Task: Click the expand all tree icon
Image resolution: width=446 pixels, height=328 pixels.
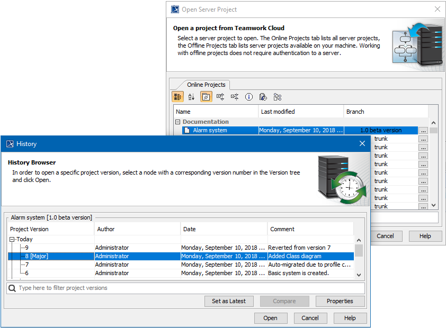Action: click(220, 97)
